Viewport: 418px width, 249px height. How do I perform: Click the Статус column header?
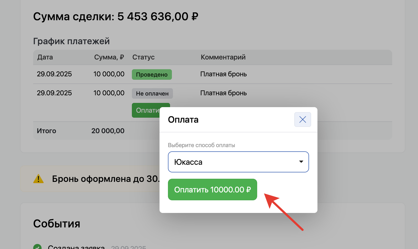point(143,57)
